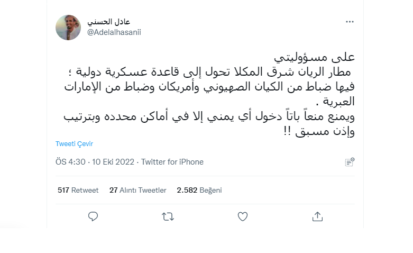Click the 10 Eki 2022 date
This screenshot has width=413, height=253.
[x=113, y=162]
